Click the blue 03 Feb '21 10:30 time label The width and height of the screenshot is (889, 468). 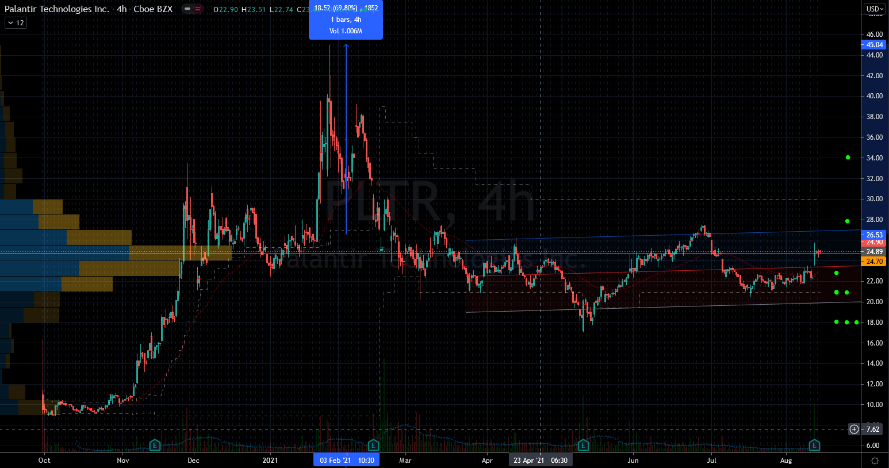click(346, 461)
